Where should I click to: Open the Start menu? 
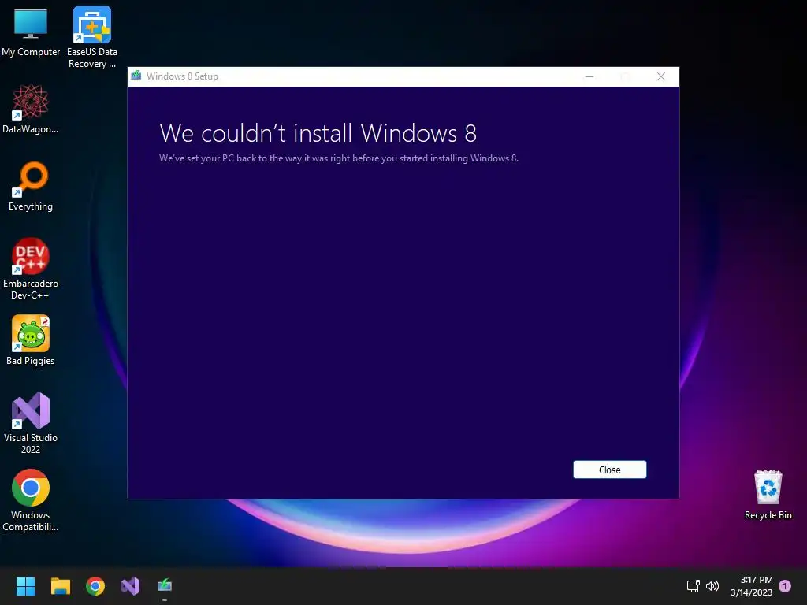tap(25, 586)
